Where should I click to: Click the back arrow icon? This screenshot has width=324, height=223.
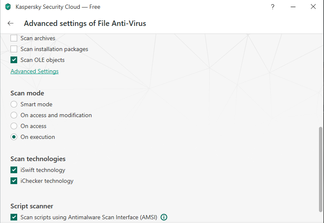tap(10, 23)
